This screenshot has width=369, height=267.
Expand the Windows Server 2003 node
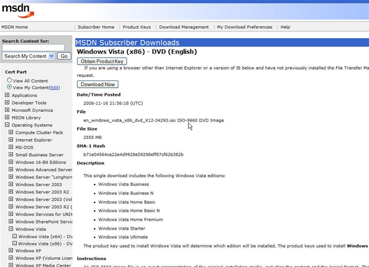11,184
